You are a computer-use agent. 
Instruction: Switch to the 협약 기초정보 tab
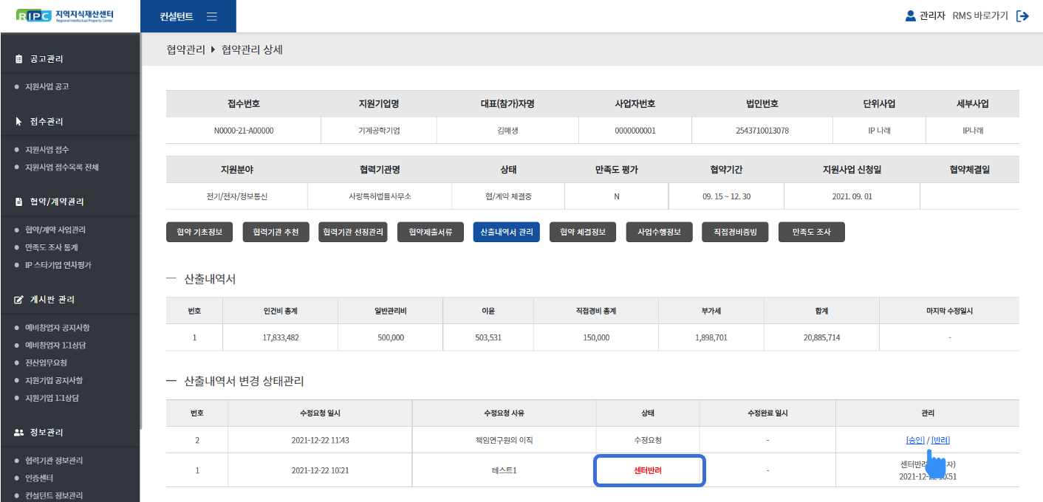[199, 233]
